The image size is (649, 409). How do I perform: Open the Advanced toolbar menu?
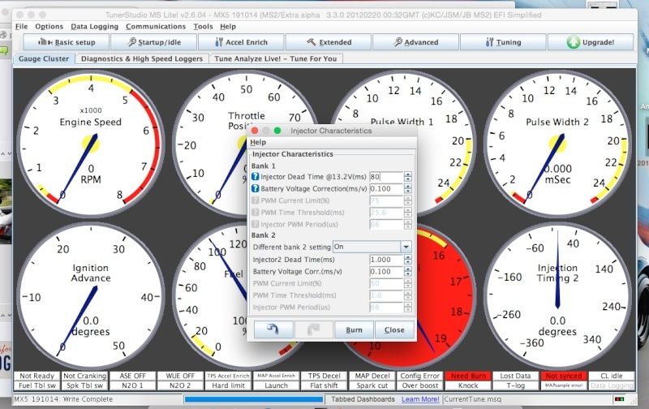point(415,42)
